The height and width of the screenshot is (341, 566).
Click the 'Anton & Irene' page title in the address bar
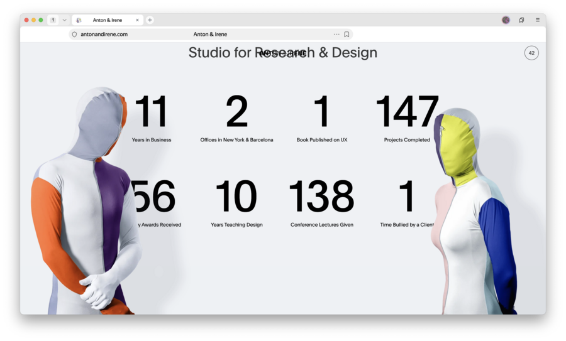point(210,35)
